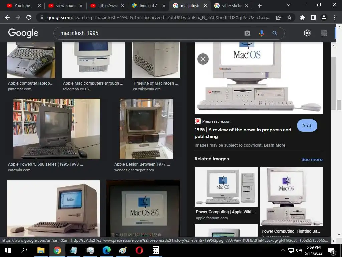The width and height of the screenshot is (342, 257).
Task: Show hidden system tray icons
Action: tap(283, 250)
